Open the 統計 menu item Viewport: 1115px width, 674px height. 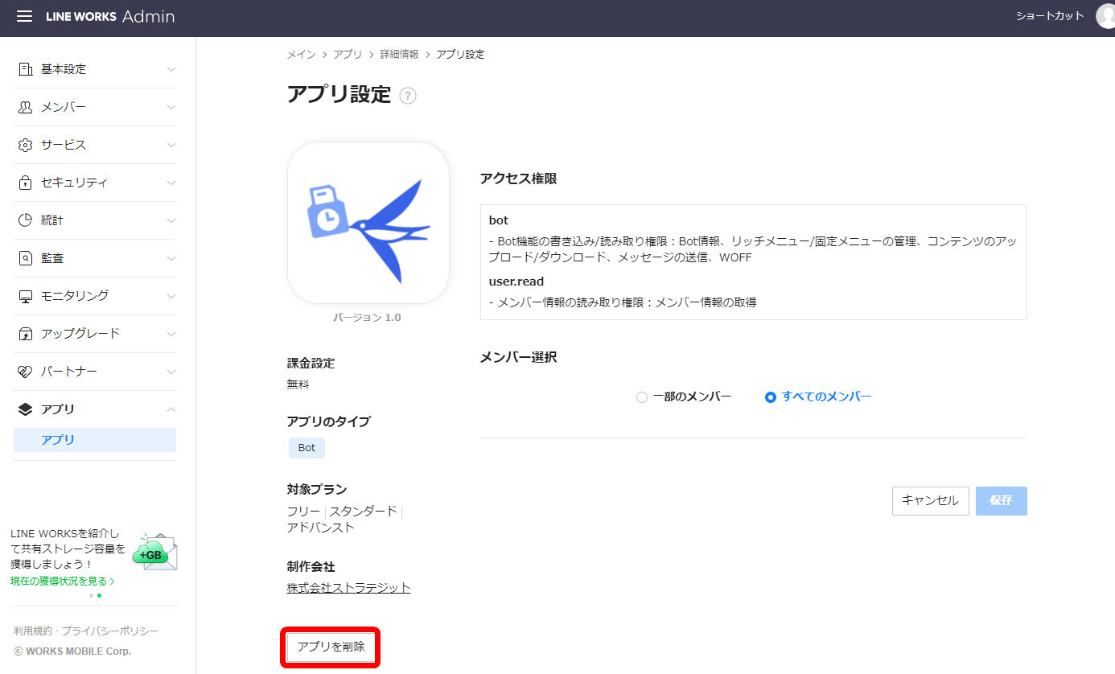coord(95,220)
